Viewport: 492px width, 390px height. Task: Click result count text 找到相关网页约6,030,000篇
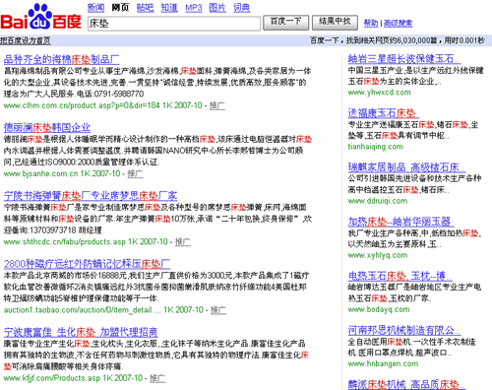click(x=392, y=40)
